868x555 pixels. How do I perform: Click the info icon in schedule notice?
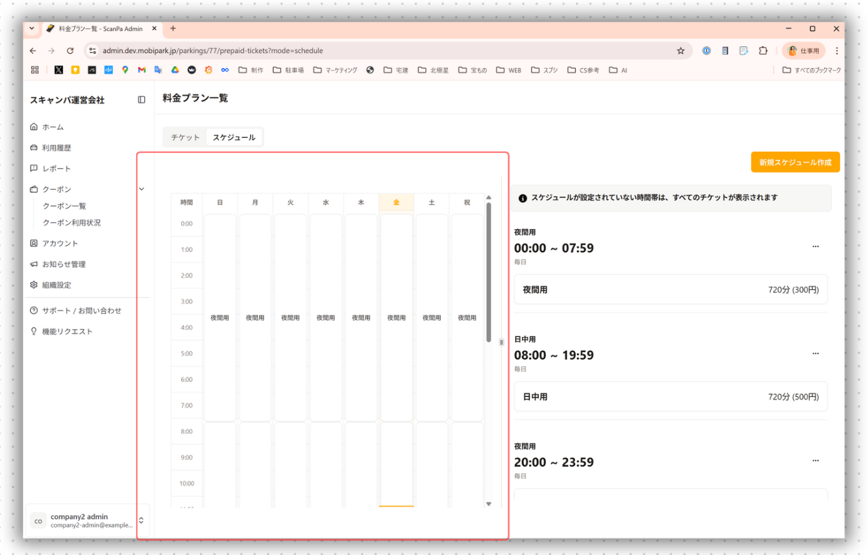pyautogui.click(x=523, y=198)
